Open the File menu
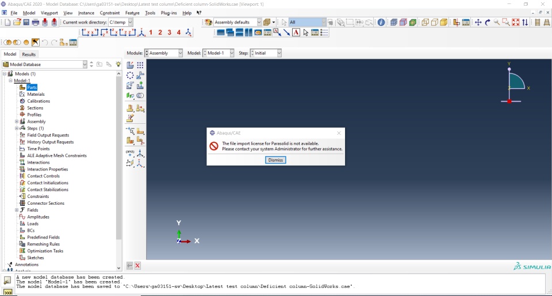 click(14, 13)
